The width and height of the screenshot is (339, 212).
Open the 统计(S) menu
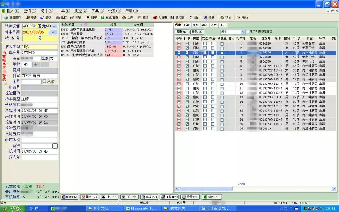point(46,11)
